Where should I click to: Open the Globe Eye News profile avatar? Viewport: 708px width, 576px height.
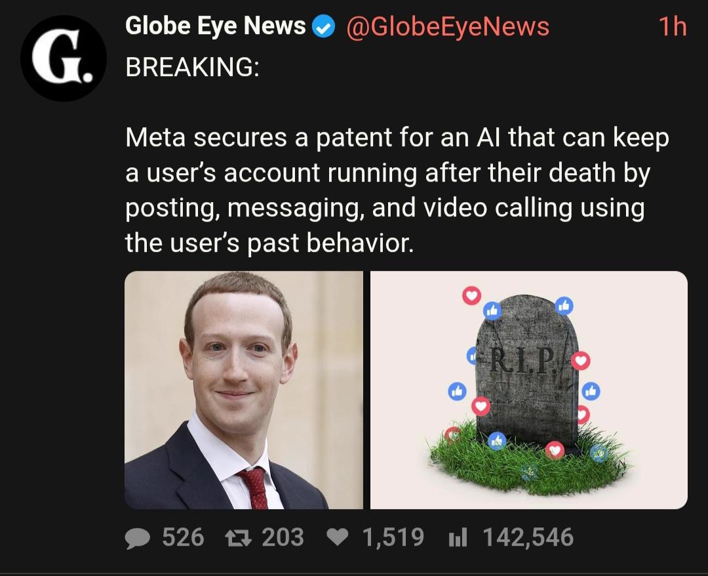[x=63, y=58]
